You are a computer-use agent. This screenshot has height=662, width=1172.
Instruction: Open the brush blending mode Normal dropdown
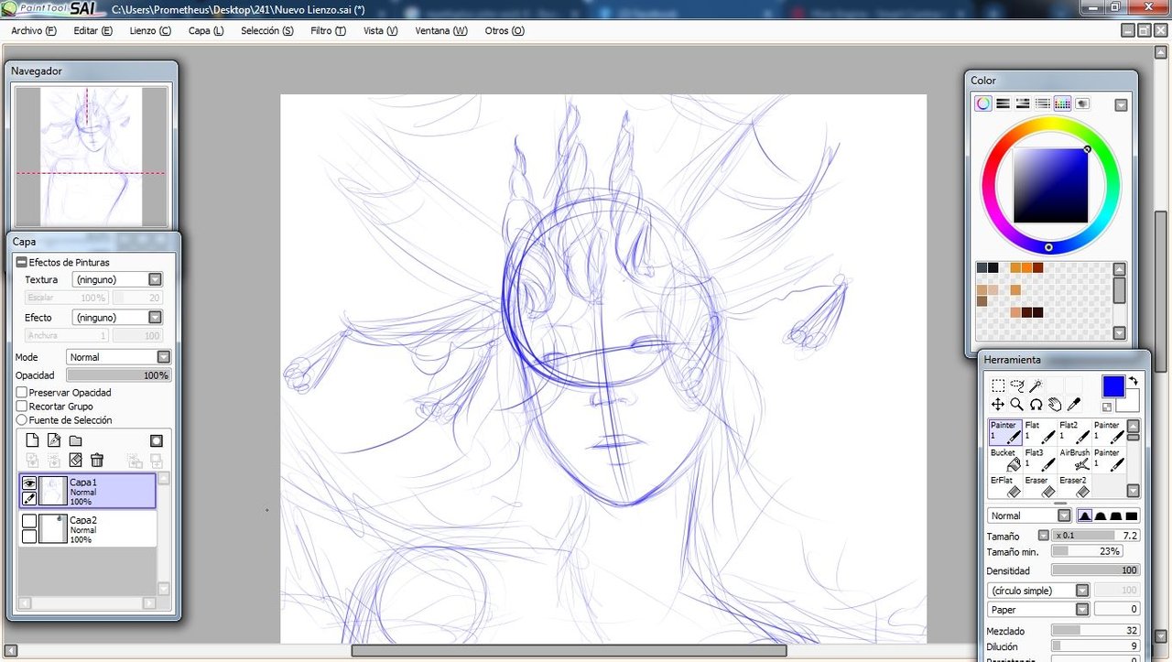[1029, 515]
